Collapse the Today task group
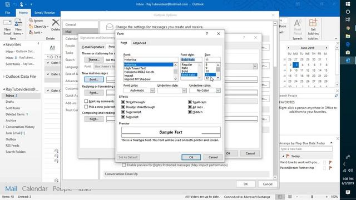Screen dimensions: 356x200 click(x=283, y=156)
